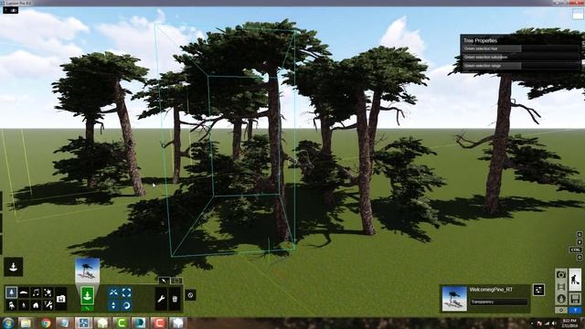Click the blue help question button
Viewport: 585px width, 329px height.
pyautogui.click(x=575, y=310)
